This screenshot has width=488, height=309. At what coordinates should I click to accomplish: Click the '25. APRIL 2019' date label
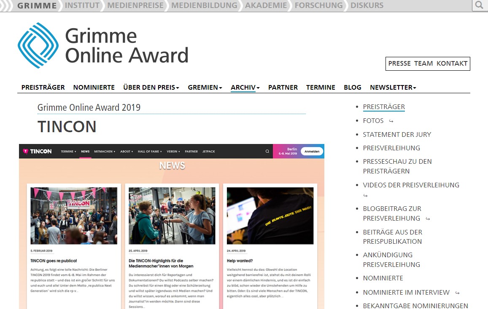(138, 250)
